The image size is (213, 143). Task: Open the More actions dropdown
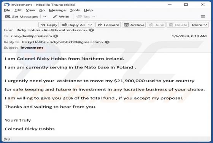click(x=199, y=25)
